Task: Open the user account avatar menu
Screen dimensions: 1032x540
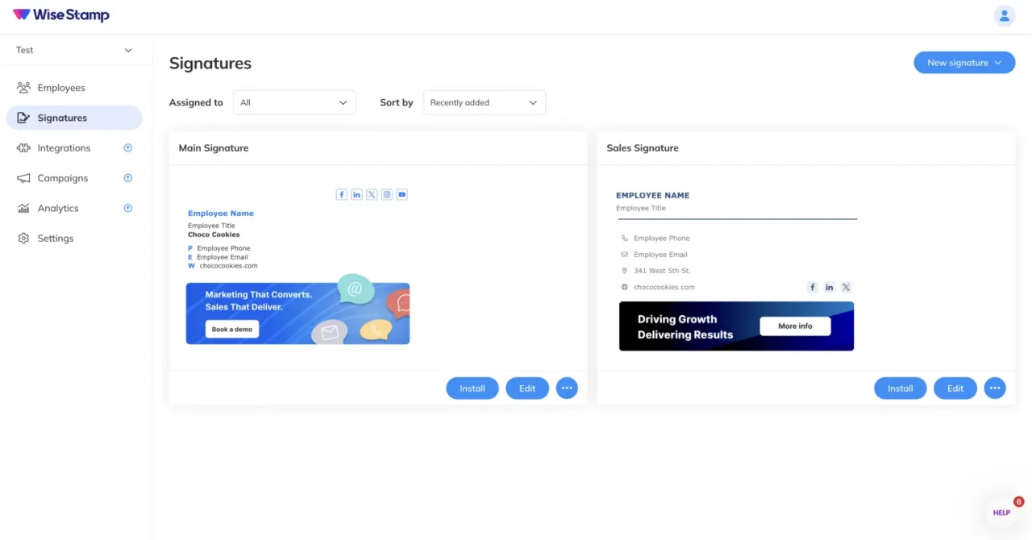Action: [1004, 16]
